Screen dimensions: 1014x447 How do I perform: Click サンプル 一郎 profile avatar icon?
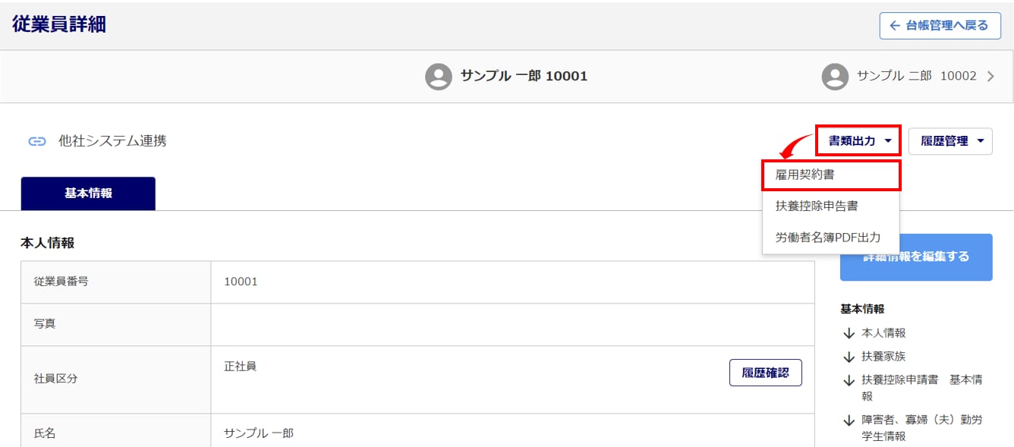439,77
